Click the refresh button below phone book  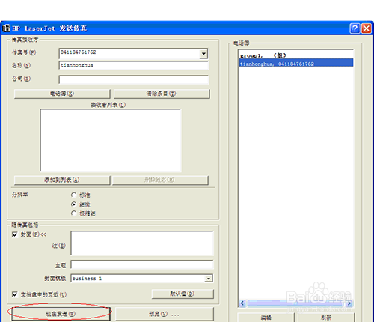pyautogui.click(x=326, y=318)
